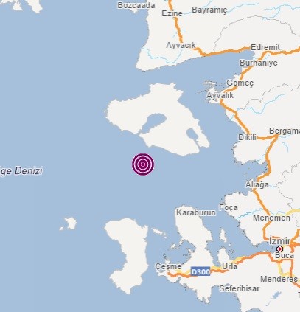This screenshot has height=312, width=300.
Task: Click the Ayvalık town label
Action: coord(220,95)
